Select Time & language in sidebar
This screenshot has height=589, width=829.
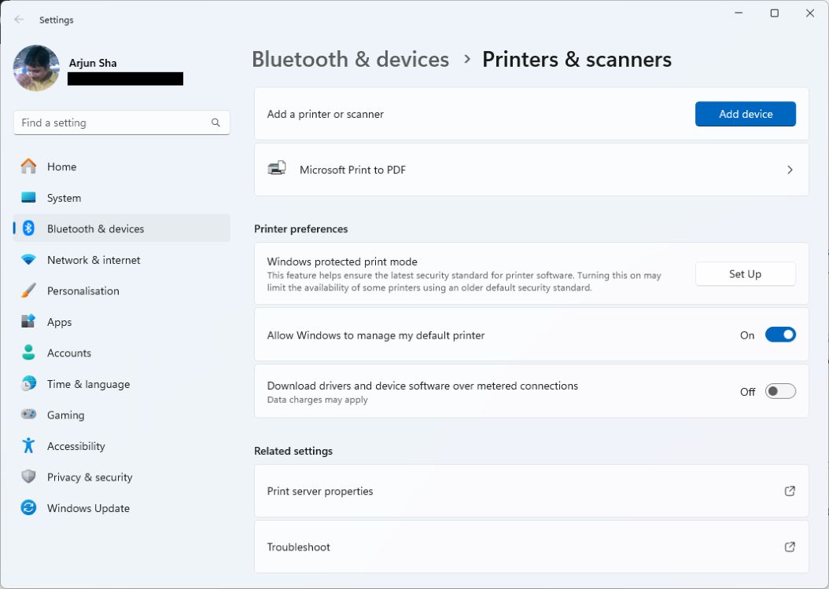88,384
